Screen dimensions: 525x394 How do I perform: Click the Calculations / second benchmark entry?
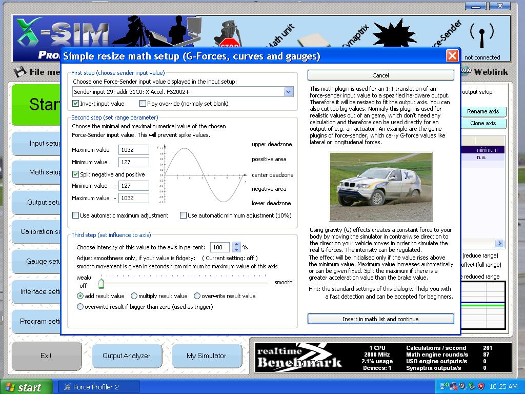[449, 348]
